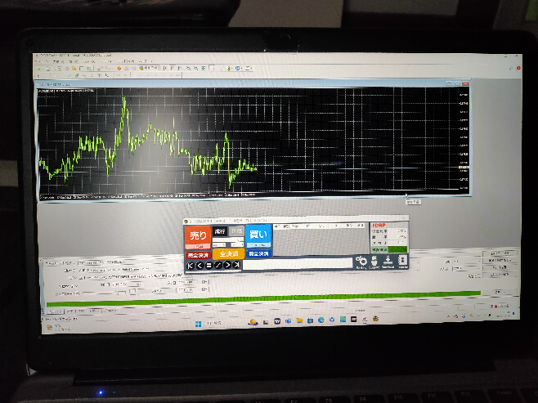Select the 成行 market order mode
Viewport: 538px width, 403px height.
click(219, 231)
